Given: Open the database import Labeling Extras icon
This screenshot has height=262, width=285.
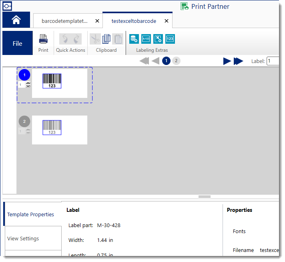Looking at the screenshot, I should pos(134,39).
